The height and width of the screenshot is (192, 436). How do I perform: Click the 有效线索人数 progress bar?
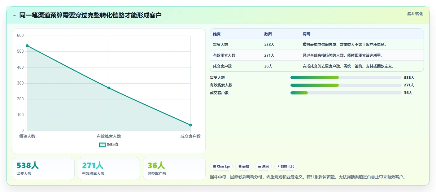[346, 85]
